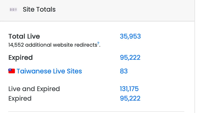
Task: Click the Taiwan flag icon
Action: click(12, 71)
